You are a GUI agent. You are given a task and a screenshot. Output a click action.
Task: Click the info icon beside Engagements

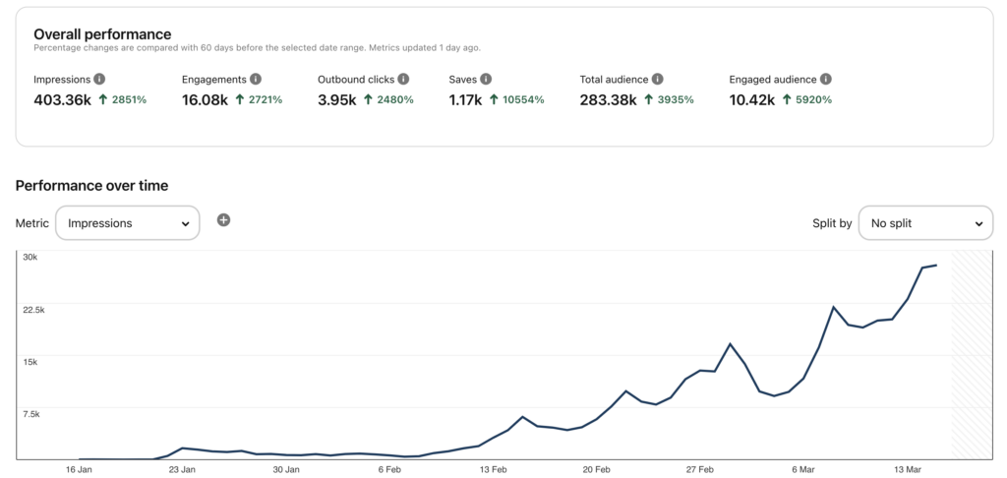coord(256,79)
